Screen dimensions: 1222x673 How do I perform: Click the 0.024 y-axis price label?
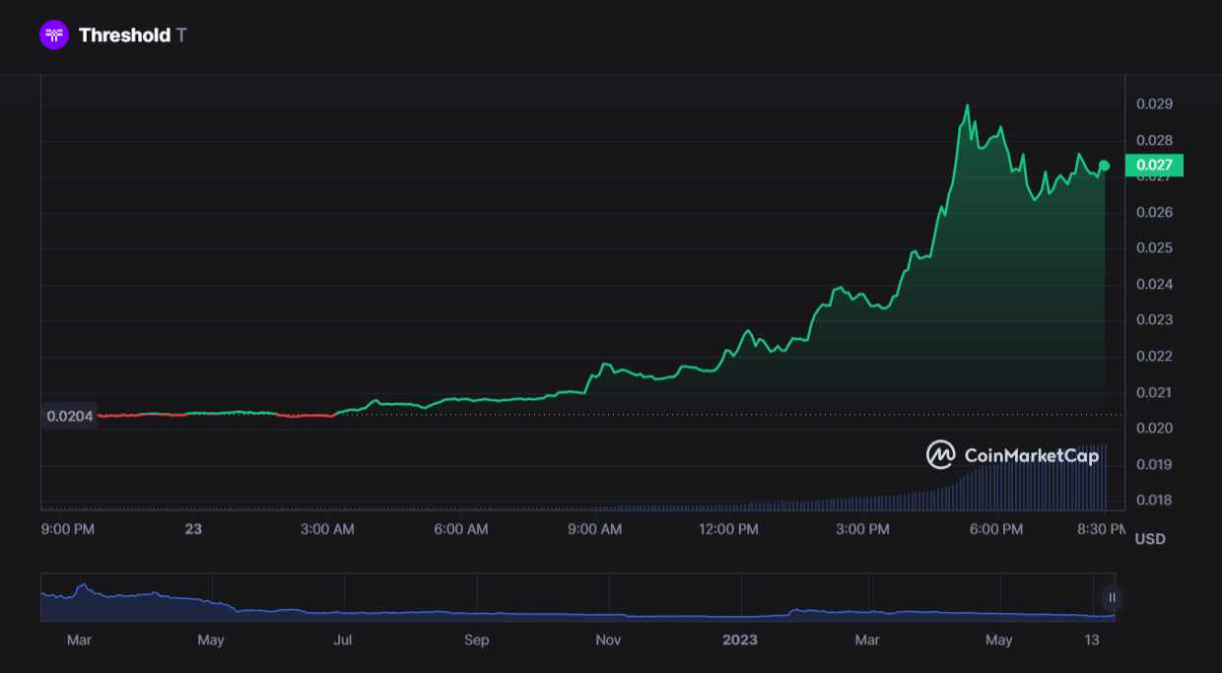tap(1154, 284)
